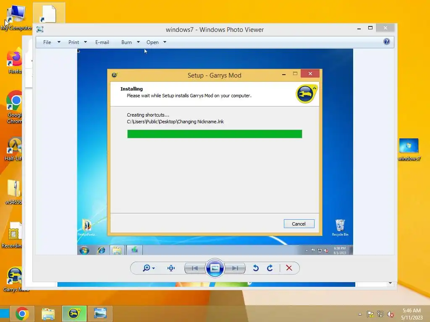The width and height of the screenshot is (430, 322).
Task: Start the slide show
Action: (x=215, y=268)
